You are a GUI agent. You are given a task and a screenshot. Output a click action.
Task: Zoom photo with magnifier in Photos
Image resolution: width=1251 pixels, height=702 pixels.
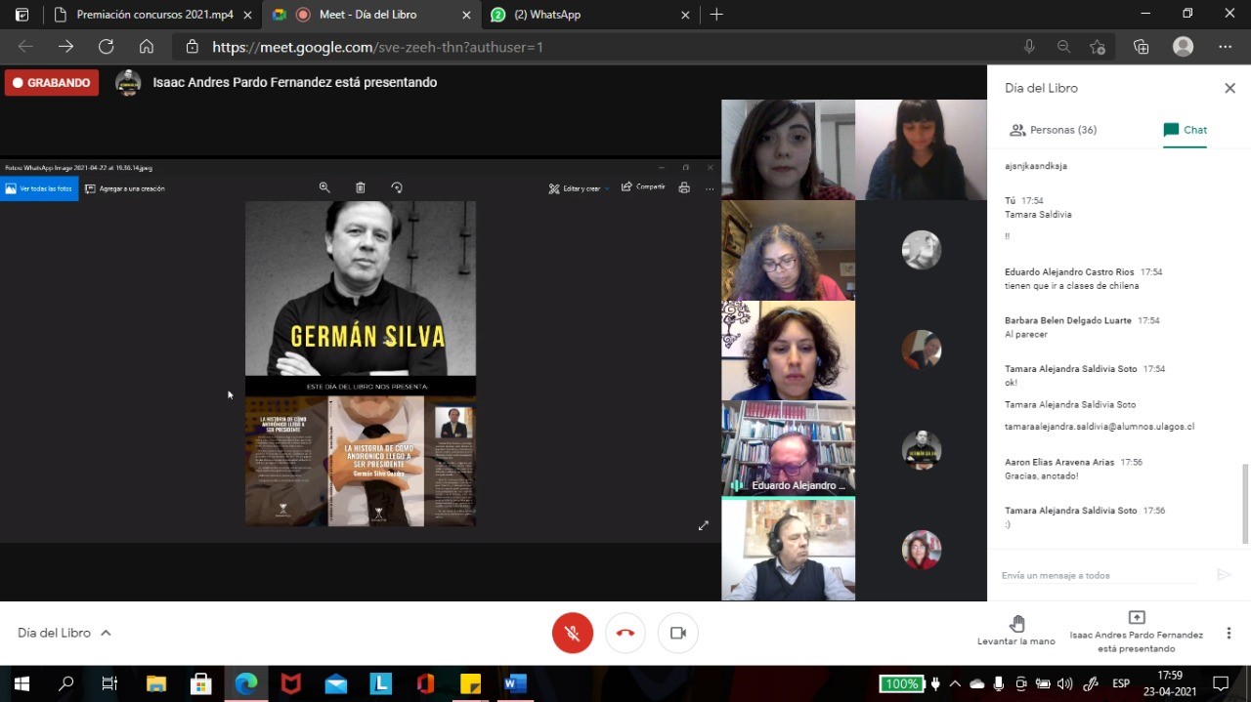(x=324, y=187)
